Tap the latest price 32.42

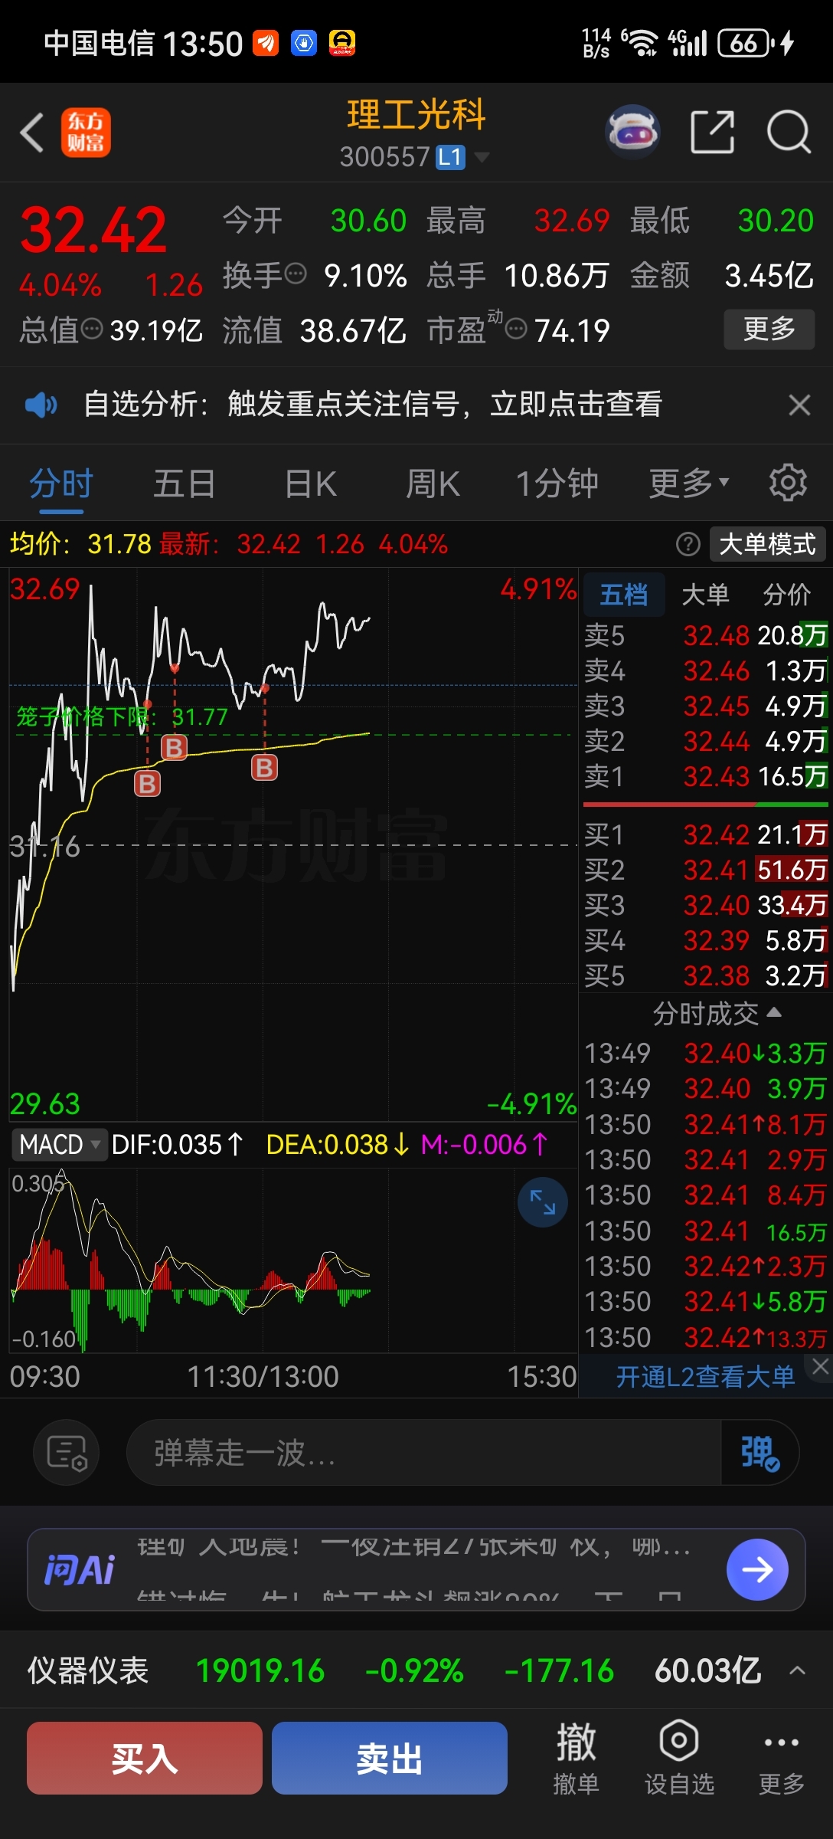click(93, 229)
